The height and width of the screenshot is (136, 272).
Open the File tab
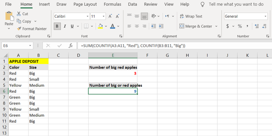[8, 4]
